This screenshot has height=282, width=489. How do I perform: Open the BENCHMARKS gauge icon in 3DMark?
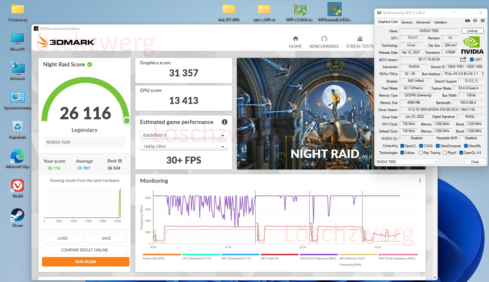click(324, 38)
